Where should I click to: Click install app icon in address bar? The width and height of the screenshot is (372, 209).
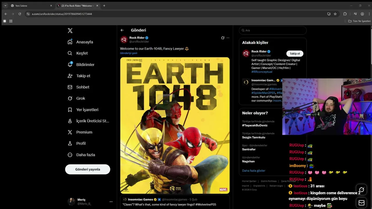point(329,14)
